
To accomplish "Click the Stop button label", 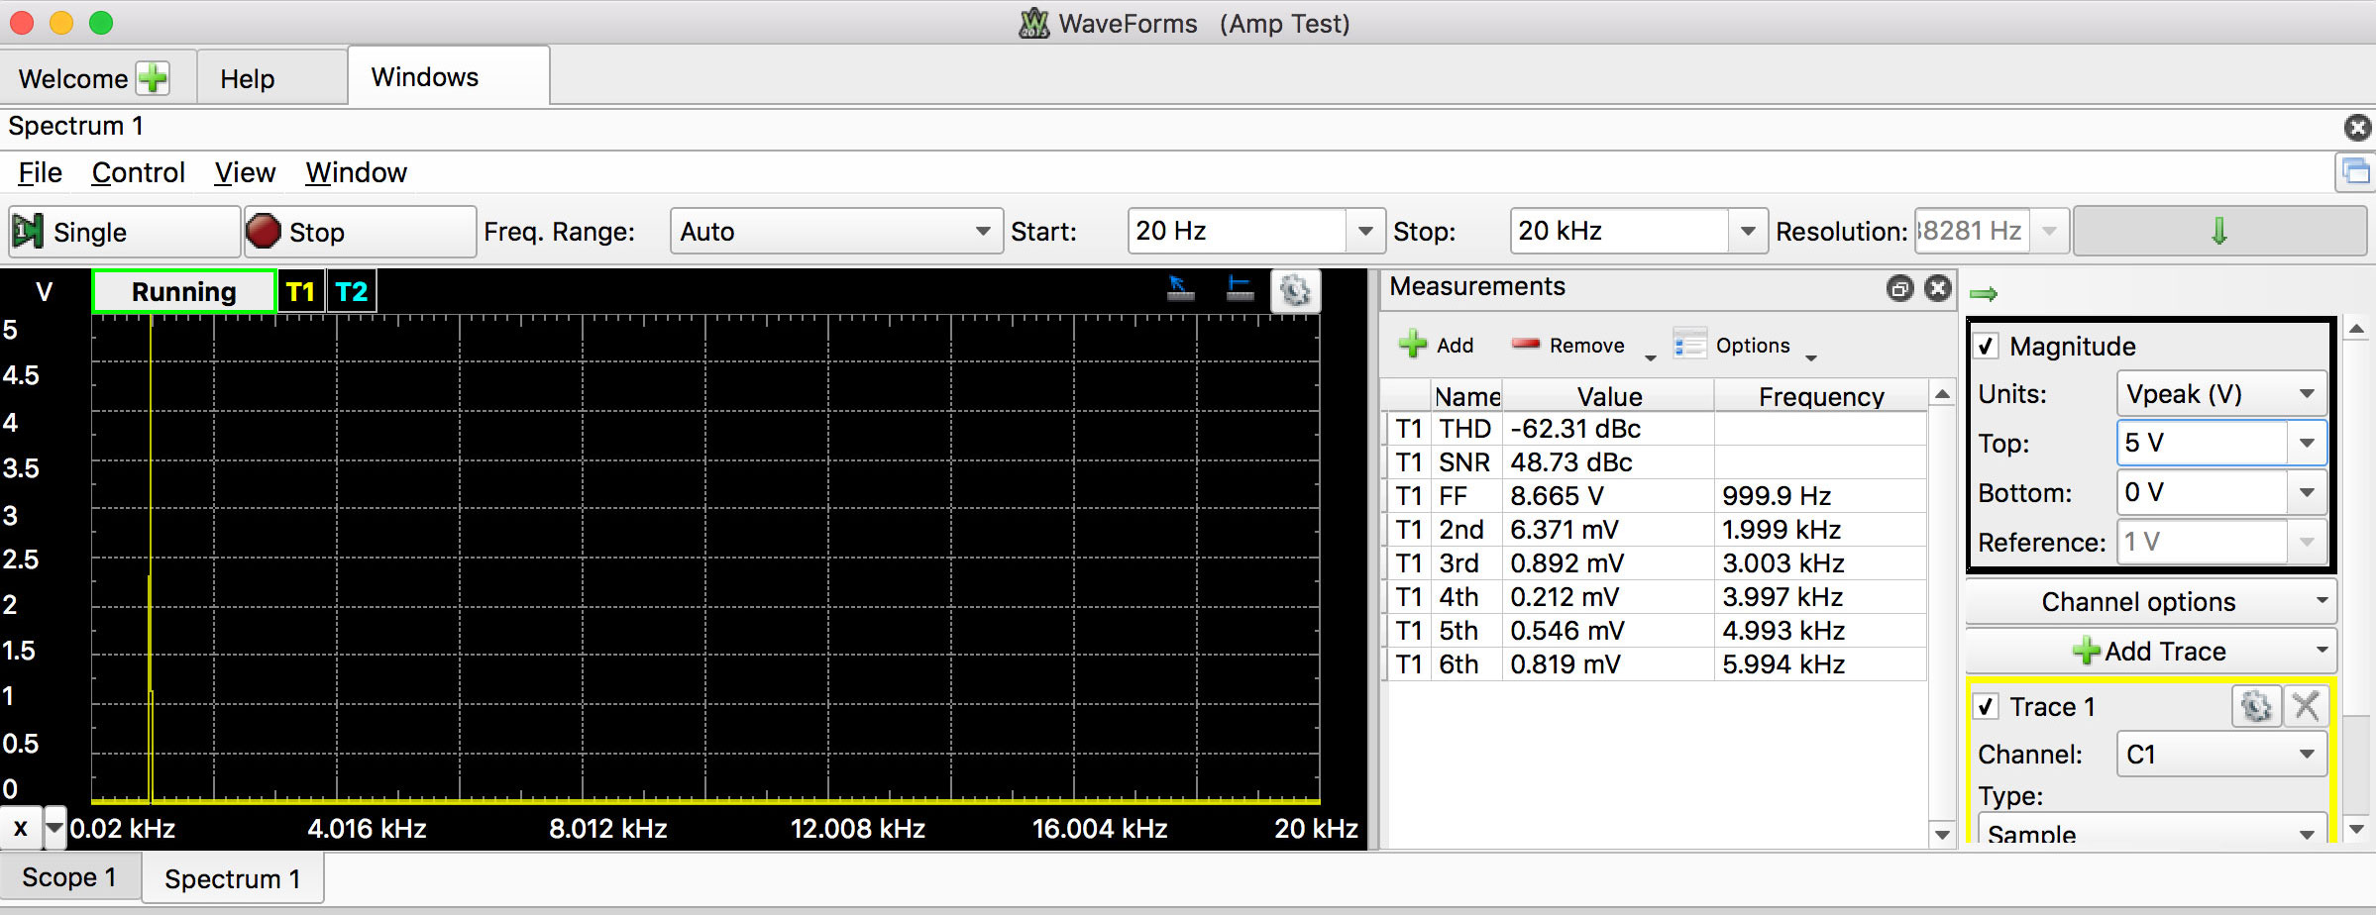I will pos(317,232).
